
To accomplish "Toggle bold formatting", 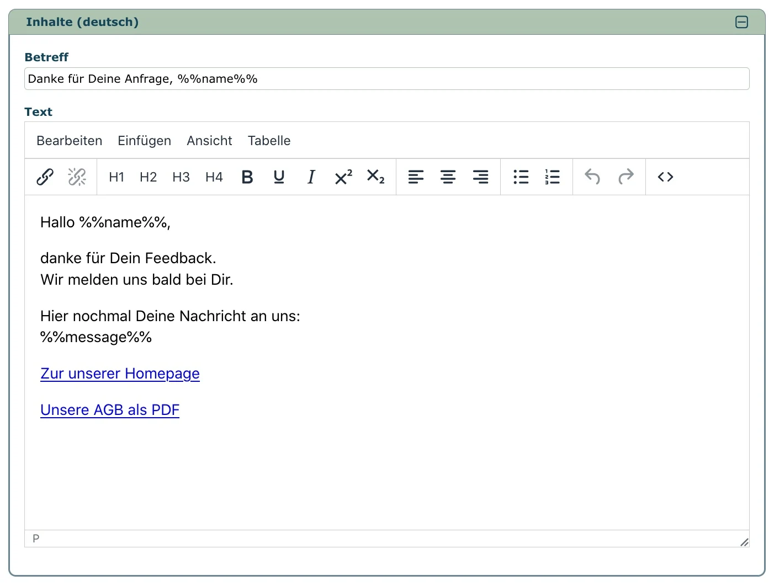I will coord(247,177).
